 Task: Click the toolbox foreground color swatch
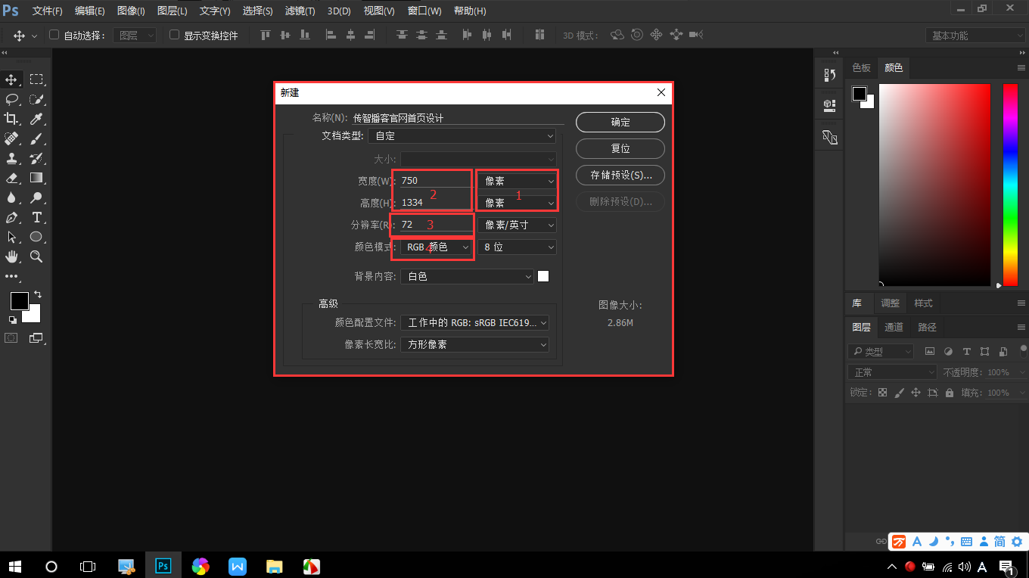pos(19,301)
